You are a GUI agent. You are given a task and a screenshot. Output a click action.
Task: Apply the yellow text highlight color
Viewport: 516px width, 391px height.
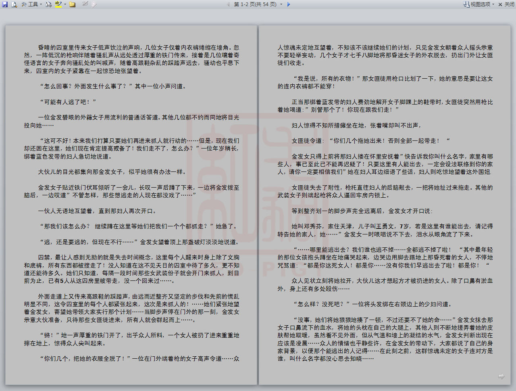point(58,4)
